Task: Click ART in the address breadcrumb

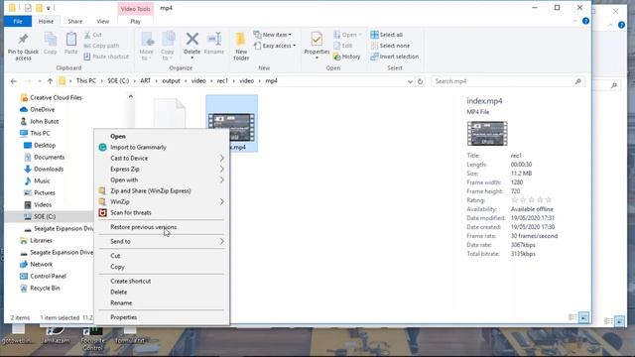Action: (x=146, y=81)
